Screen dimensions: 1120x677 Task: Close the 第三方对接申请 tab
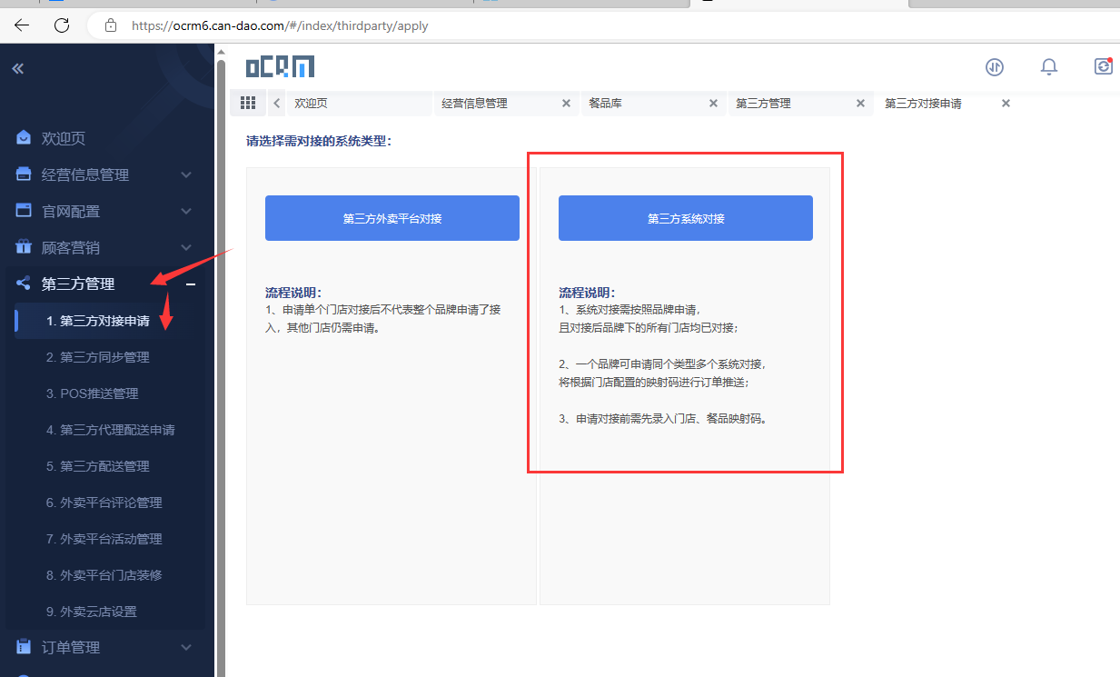[x=1006, y=104]
